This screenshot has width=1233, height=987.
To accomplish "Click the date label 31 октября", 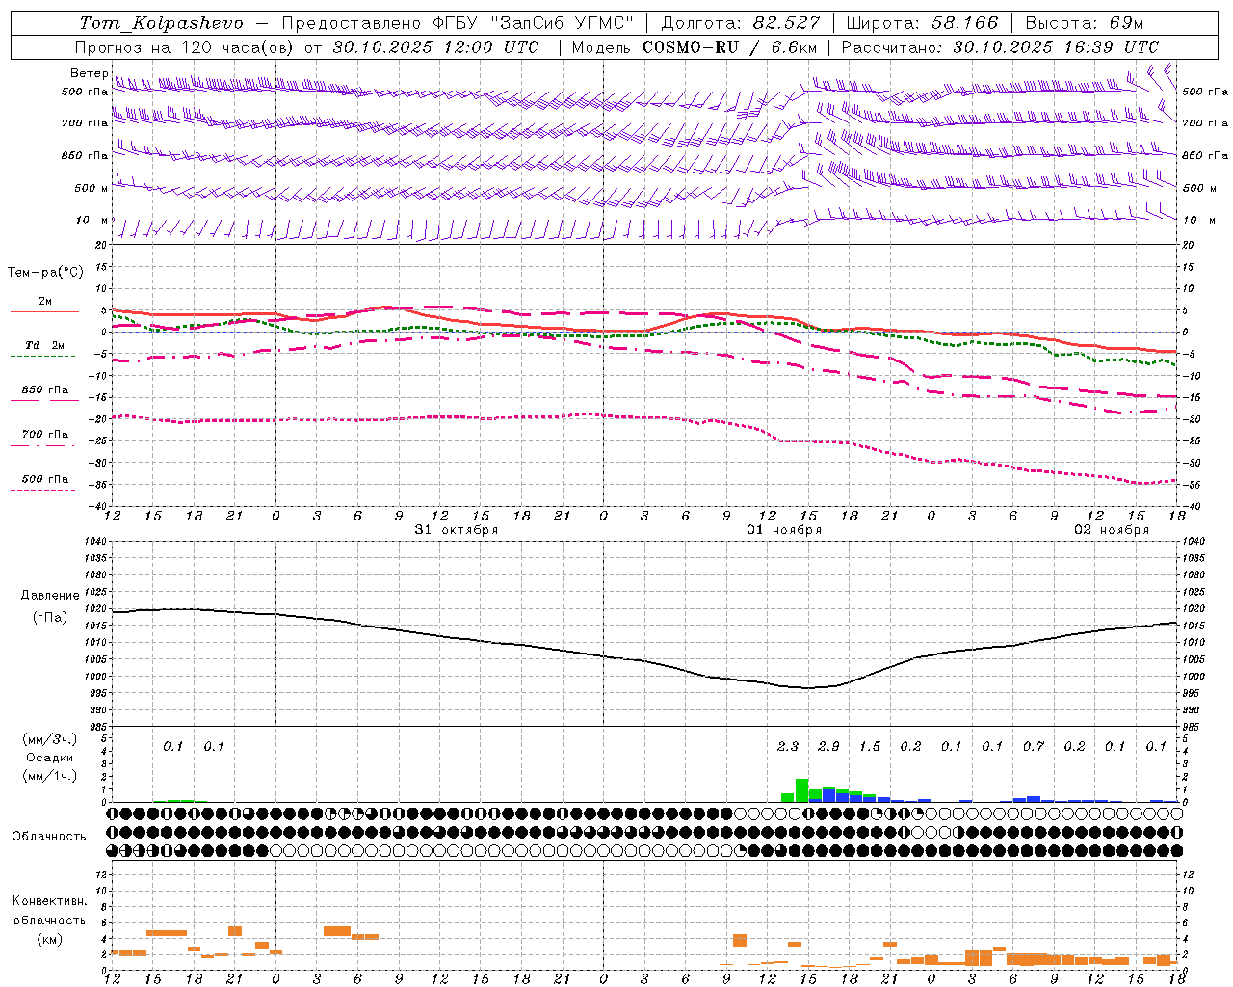I will (457, 530).
